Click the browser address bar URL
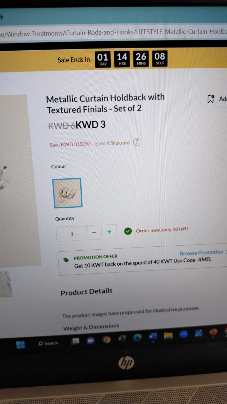Image resolution: width=227 pixels, height=404 pixels. pos(113,33)
